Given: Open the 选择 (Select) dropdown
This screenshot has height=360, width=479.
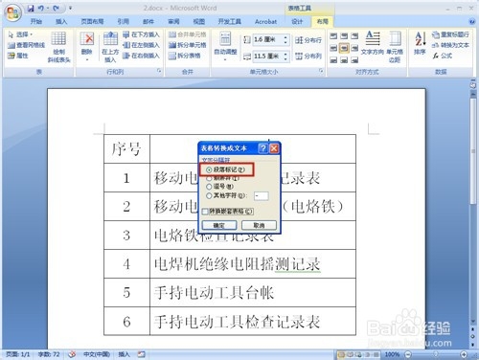Looking at the screenshot, I should coord(20,34).
